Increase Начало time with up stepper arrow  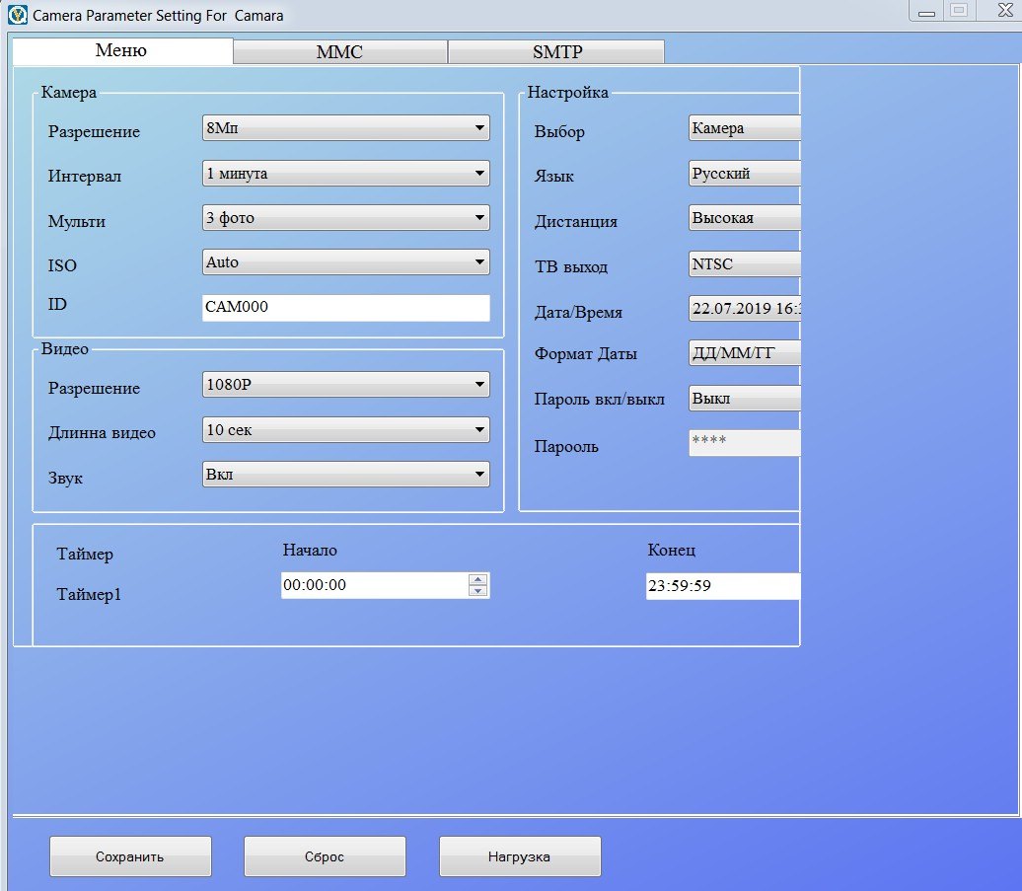coord(478,579)
